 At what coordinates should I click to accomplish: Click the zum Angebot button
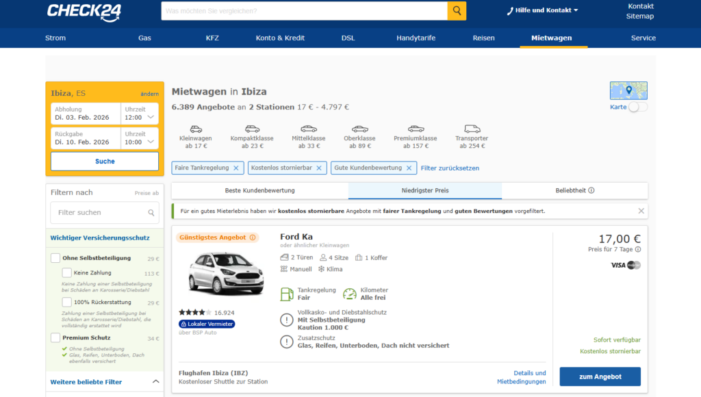[x=600, y=376]
